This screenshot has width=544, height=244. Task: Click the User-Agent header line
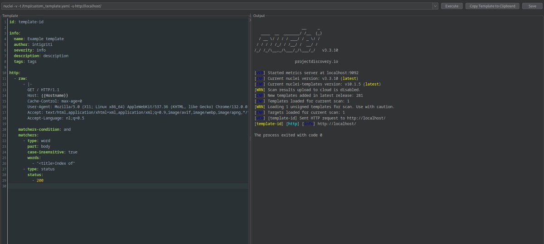click(137, 107)
